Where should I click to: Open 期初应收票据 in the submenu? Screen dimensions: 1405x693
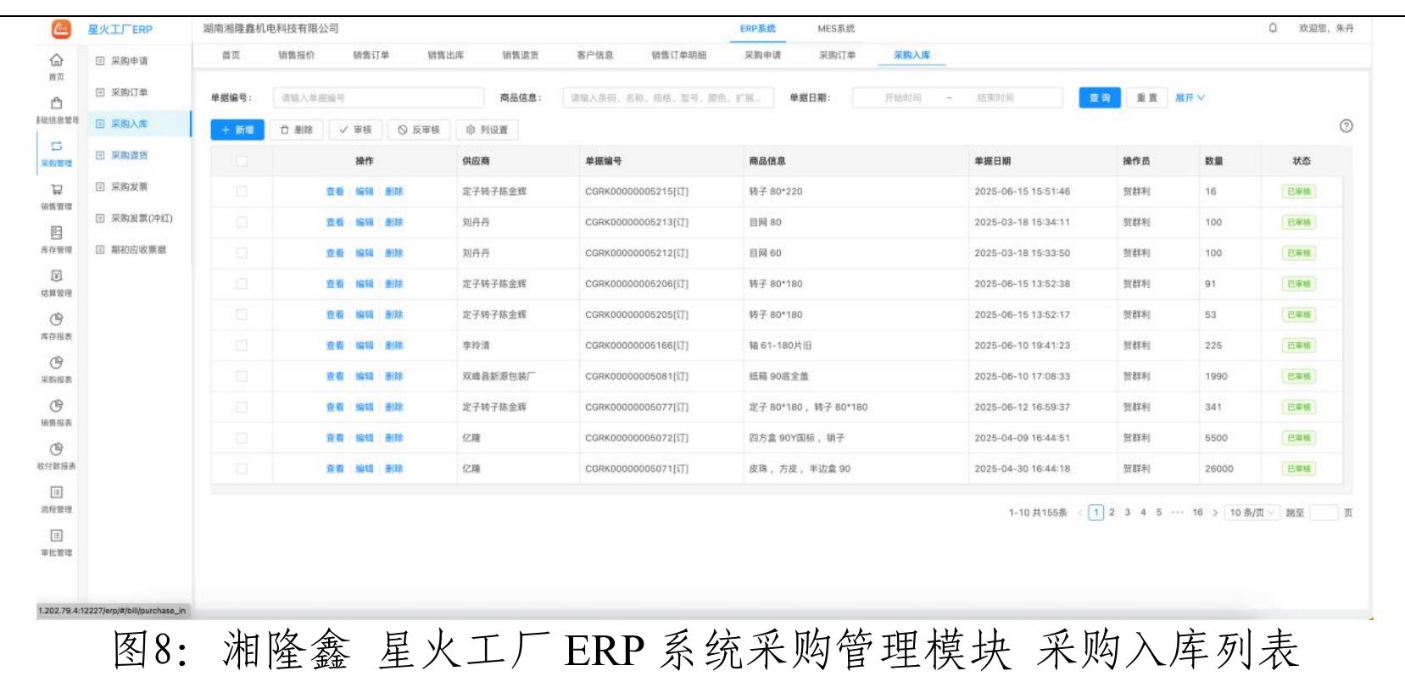point(138,250)
